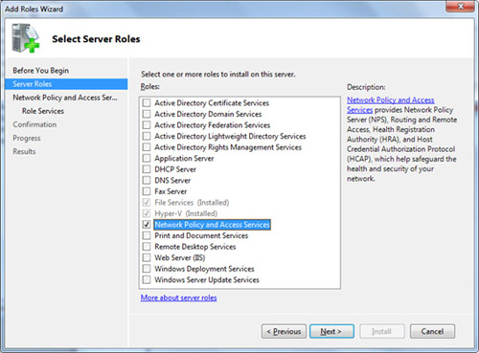Check the Application Server checkbox
479x353 pixels.
[x=147, y=158]
